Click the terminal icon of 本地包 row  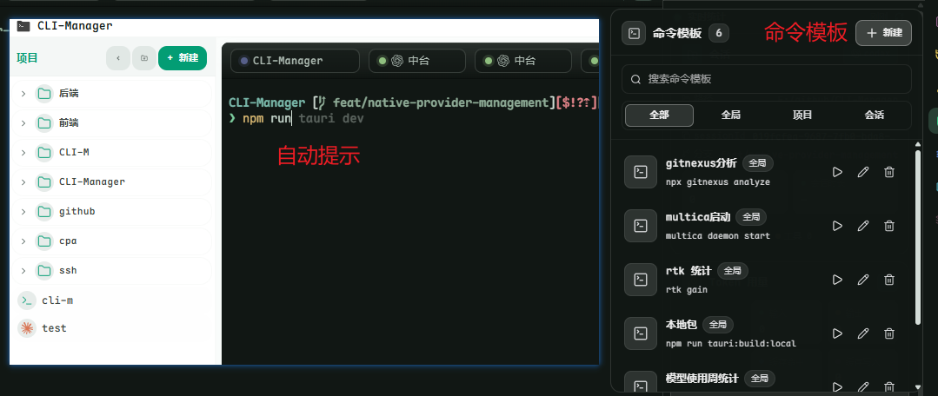coord(641,333)
